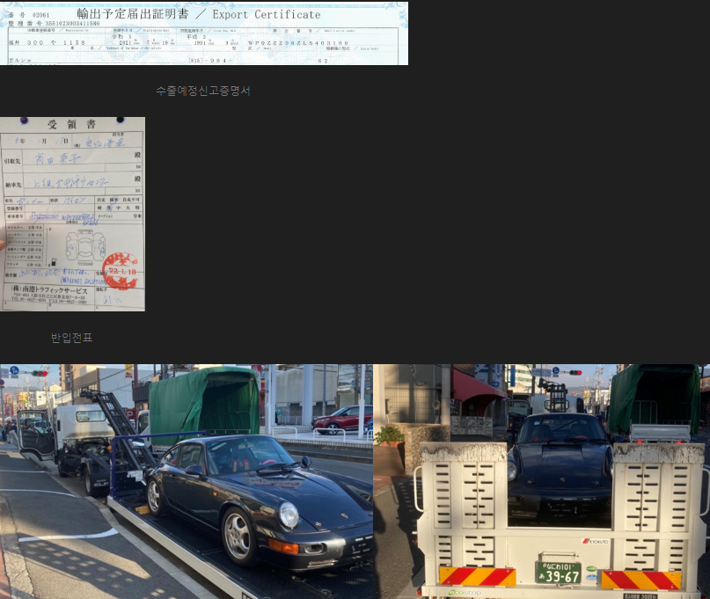This screenshot has width=710, height=599.
Task: Open the truck rear view photo
Action: (x=542, y=482)
